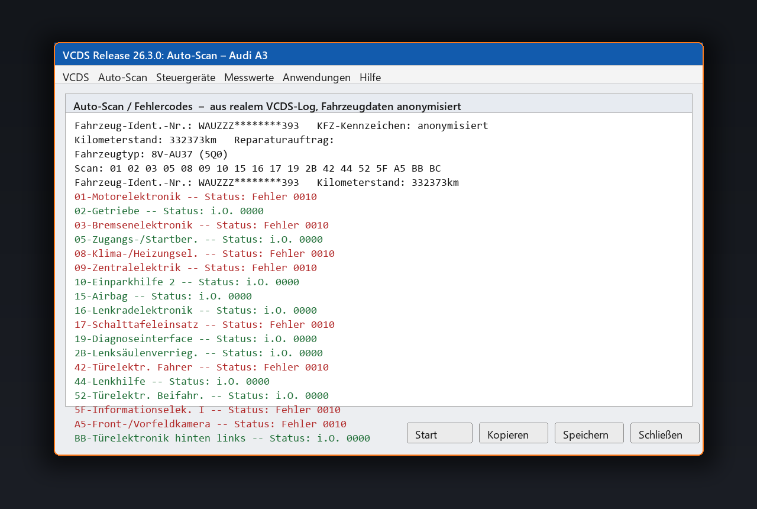Click the VCDS Release 26.3.0 title bar text
This screenshot has width=757, height=509.
tap(165, 55)
